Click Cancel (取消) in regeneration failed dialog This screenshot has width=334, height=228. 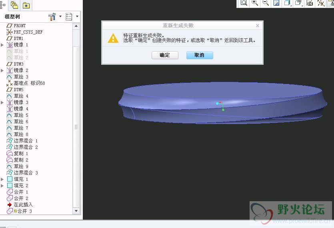(x=200, y=55)
